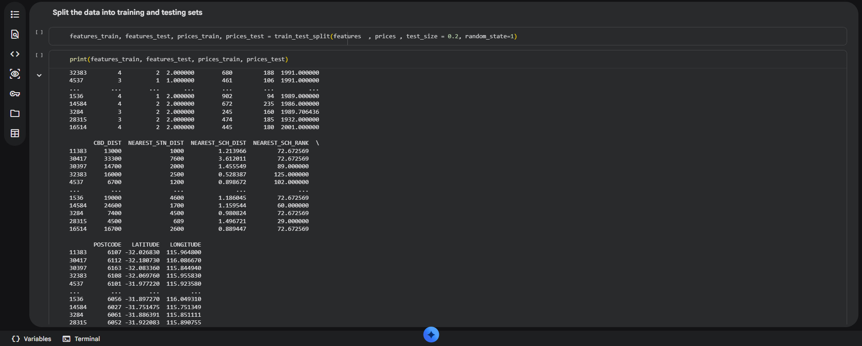This screenshot has height=346, width=862.
Task: Open the Terminal panel
Action: [82, 339]
